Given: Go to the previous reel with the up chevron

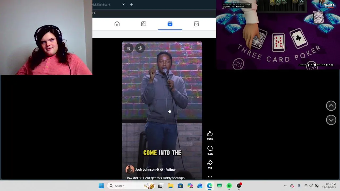Looking at the screenshot, I should tap(331, 106).
